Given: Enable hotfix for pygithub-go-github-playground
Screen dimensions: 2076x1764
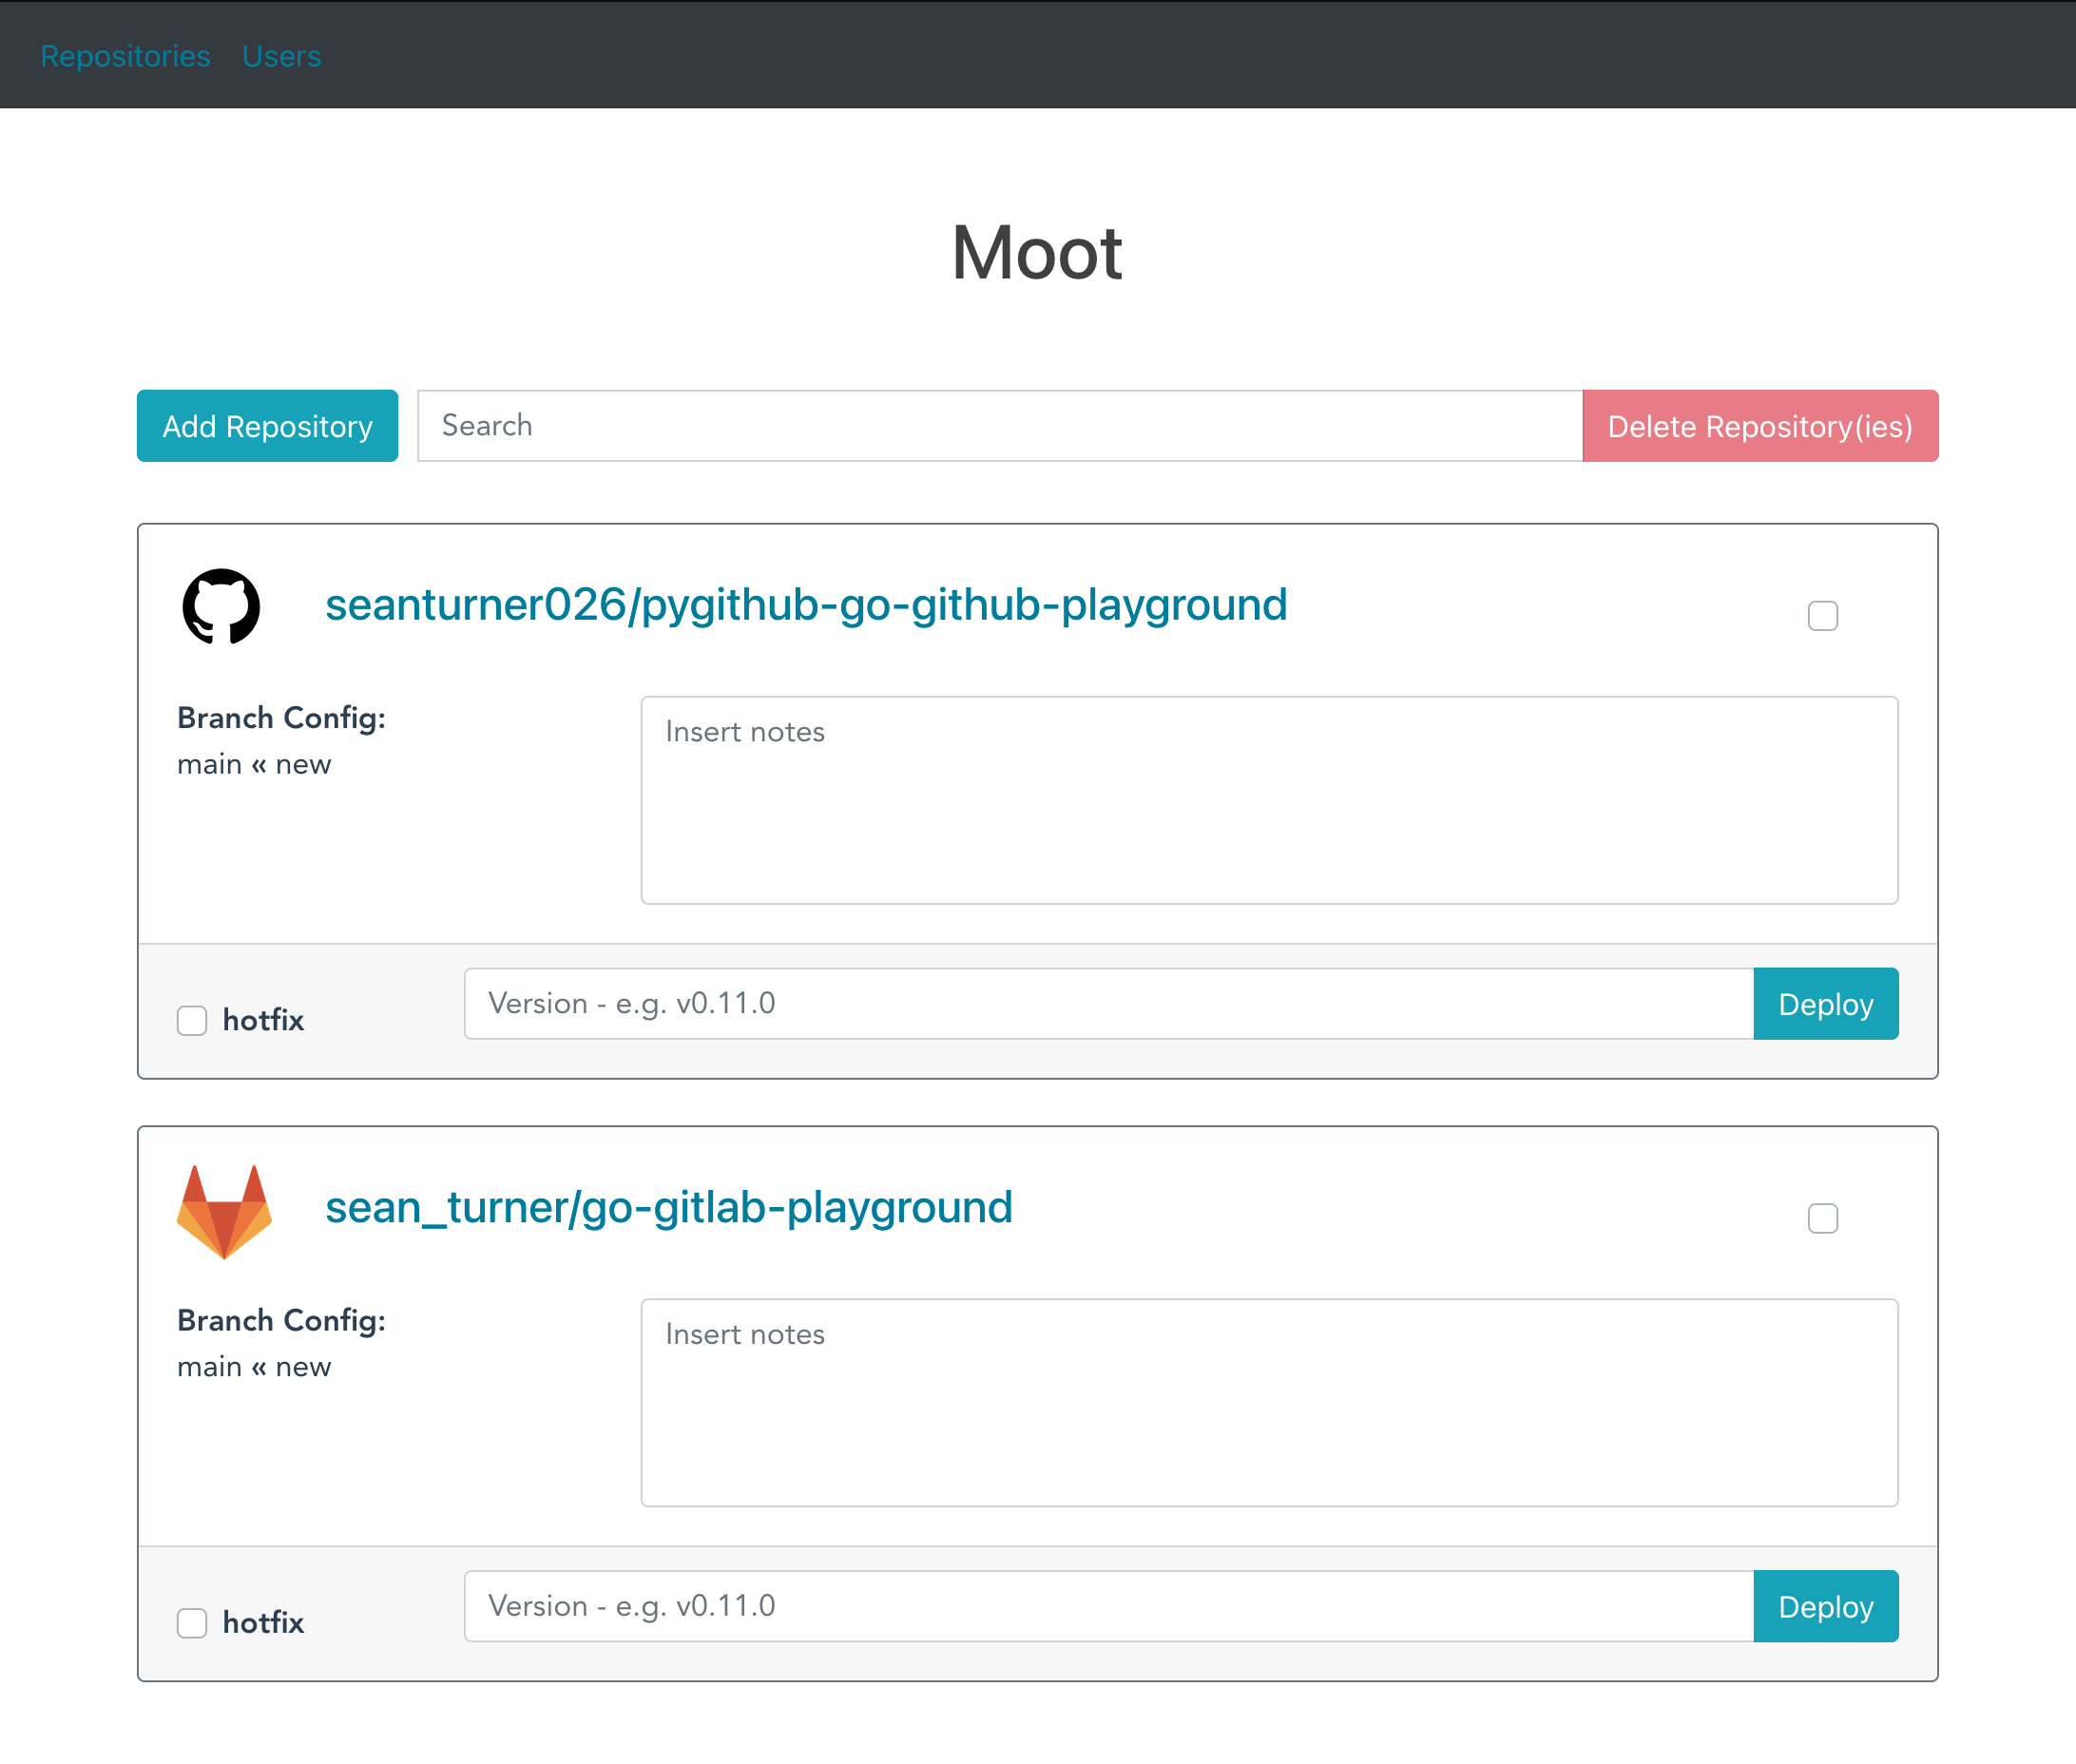Looking at the screenshot, I should click(192, 1020).
